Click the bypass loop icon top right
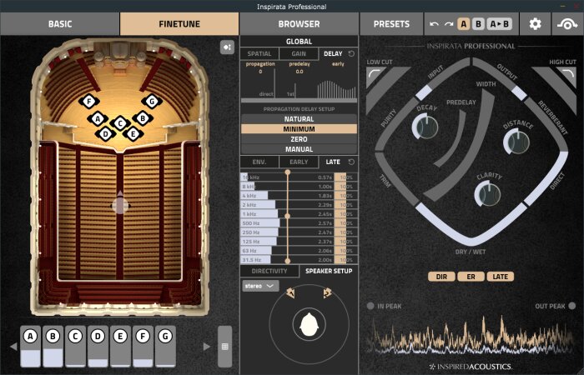 [567, 24]
